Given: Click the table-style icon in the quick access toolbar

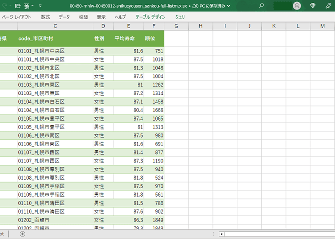Looking at the screenshot, I should pyautogui.click(x=26, y=6).
